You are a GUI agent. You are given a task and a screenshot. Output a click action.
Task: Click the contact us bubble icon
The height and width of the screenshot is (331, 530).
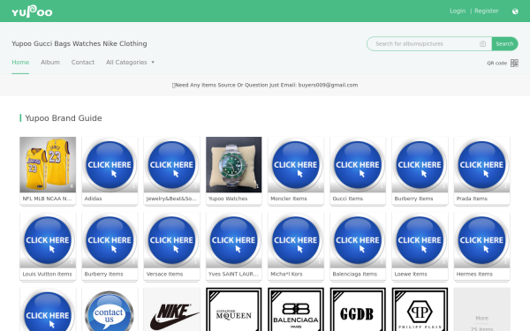tap(110, 310)
